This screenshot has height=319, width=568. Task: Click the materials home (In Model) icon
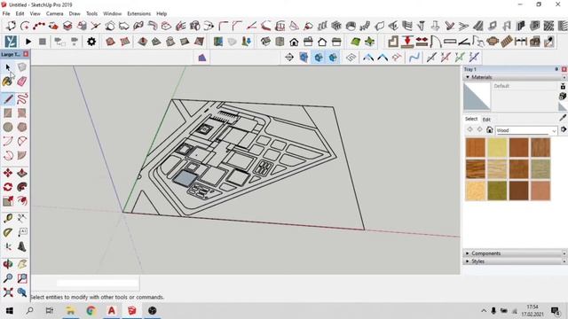click(489, 130)
